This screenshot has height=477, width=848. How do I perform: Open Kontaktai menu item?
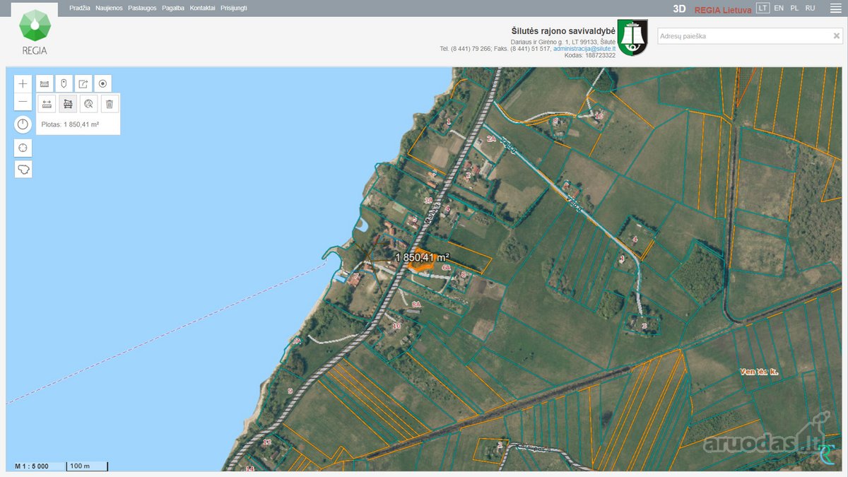pos(202,8)
